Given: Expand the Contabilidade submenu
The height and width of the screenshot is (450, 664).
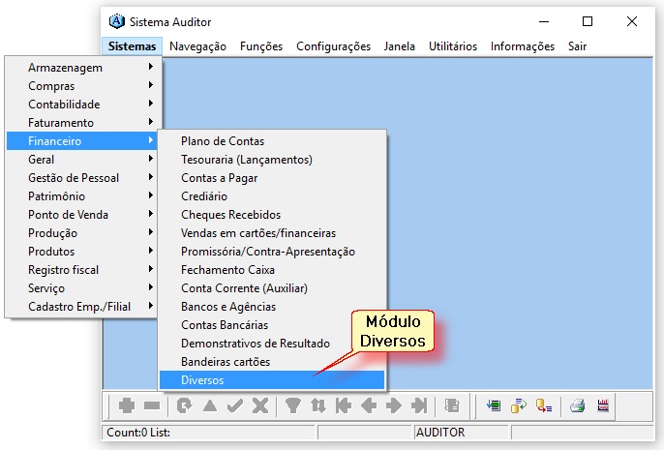Looking at the screenshot, I should click(81, 105).
